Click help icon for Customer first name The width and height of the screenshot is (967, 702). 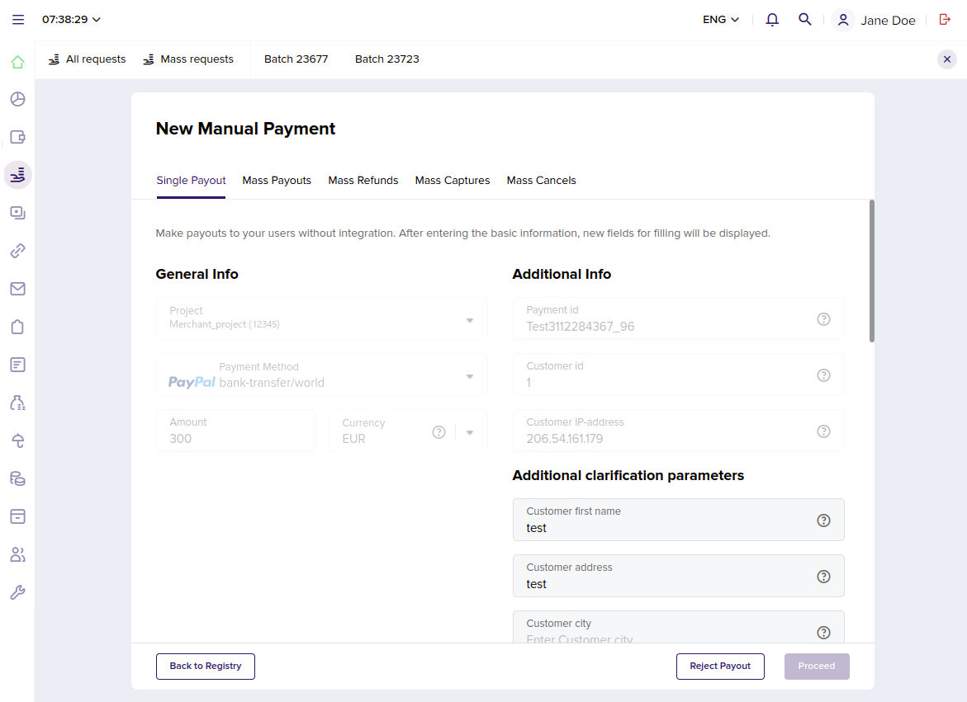click(823, 521)
